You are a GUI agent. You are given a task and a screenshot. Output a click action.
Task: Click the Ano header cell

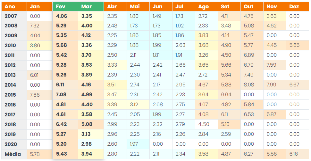[x=14, y=6]
